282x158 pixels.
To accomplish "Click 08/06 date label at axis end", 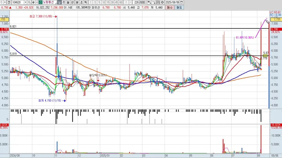I will [x=275, y=156].
